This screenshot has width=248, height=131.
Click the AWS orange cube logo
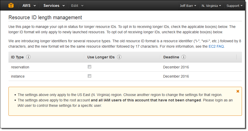coord(11,5)
